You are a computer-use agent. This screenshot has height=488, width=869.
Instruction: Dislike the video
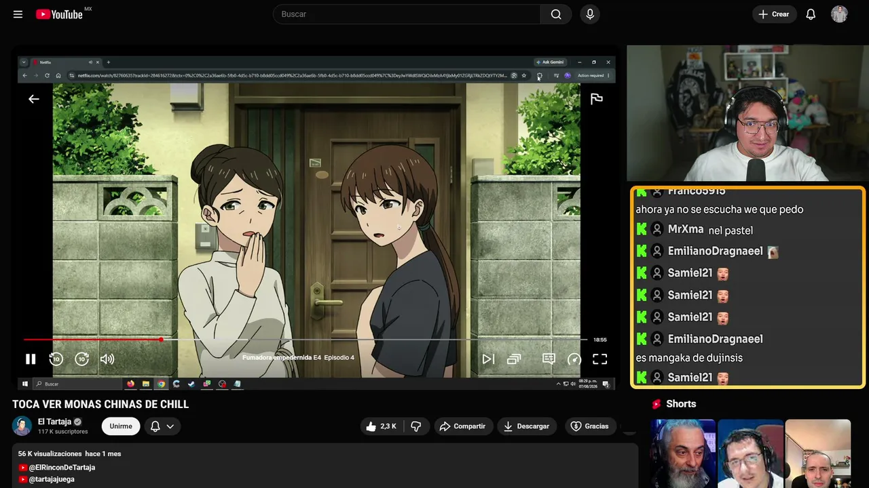(416, 426)
